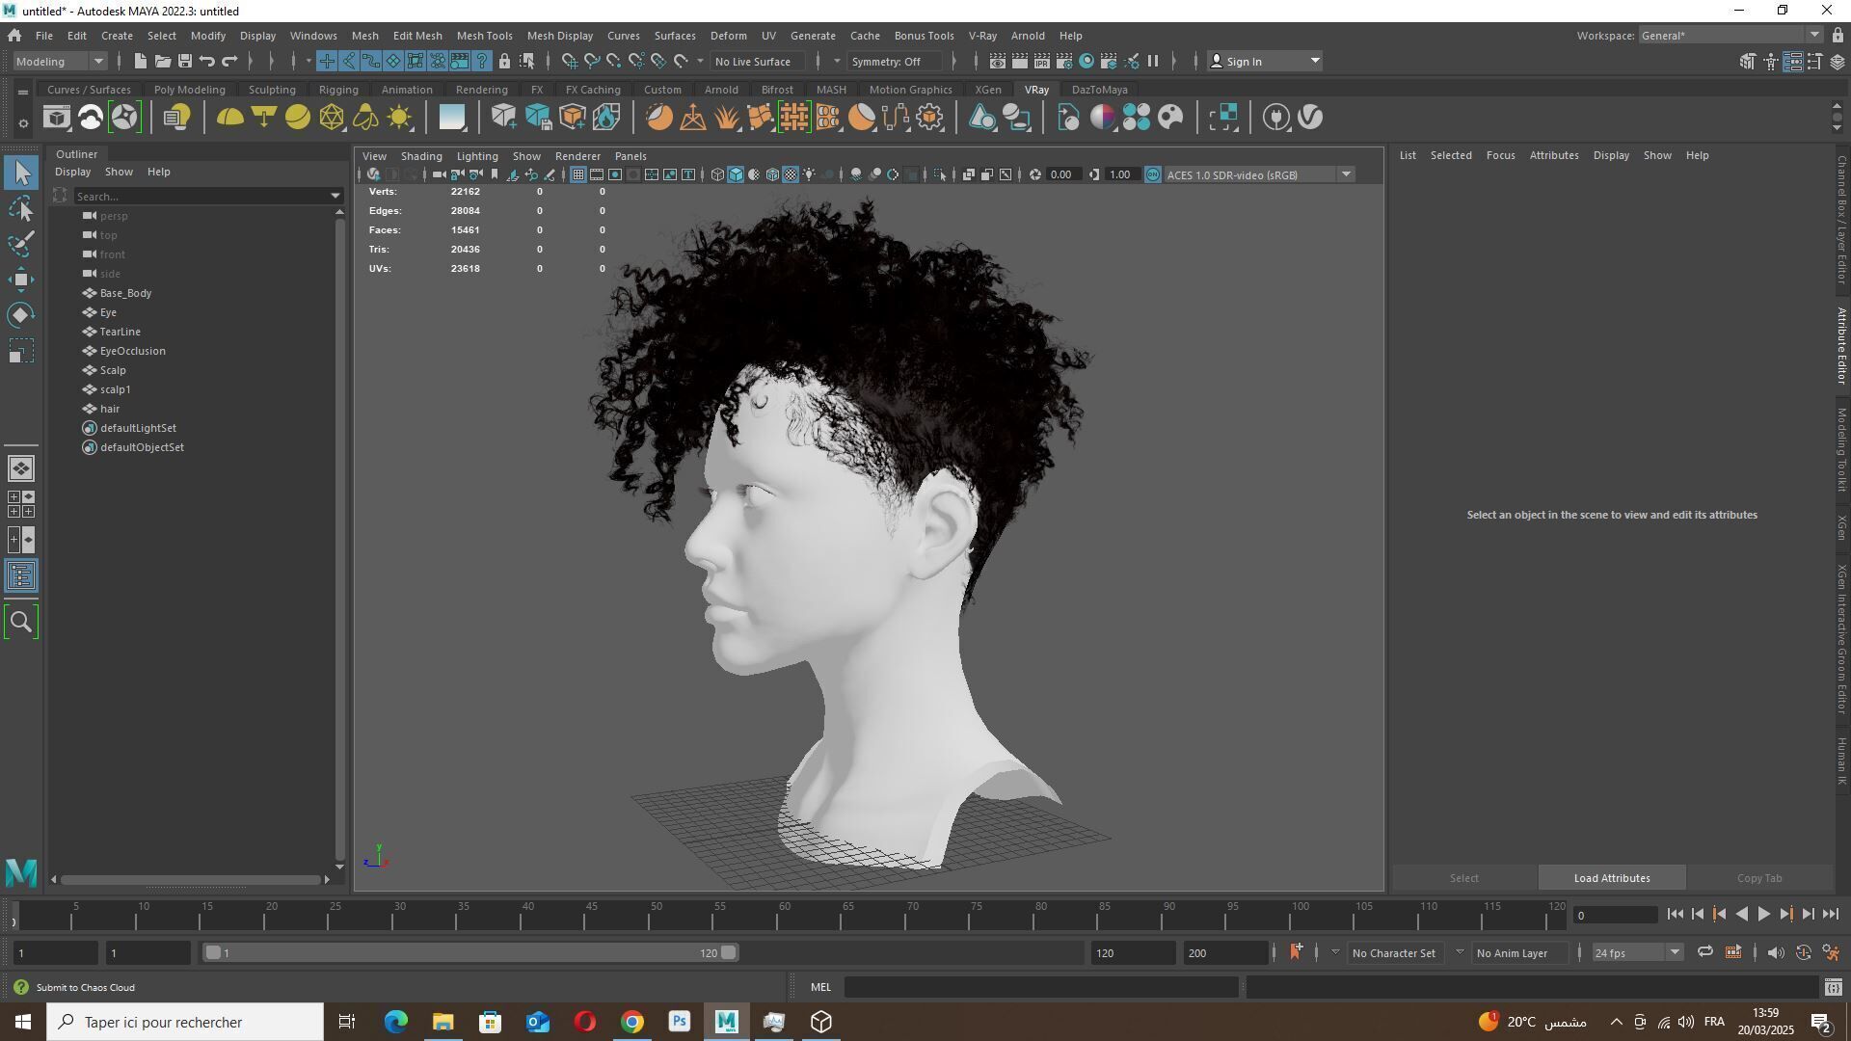Click the Redo arrow icon
Viewport: 1851px width, 1041px height.
(229, 61)
